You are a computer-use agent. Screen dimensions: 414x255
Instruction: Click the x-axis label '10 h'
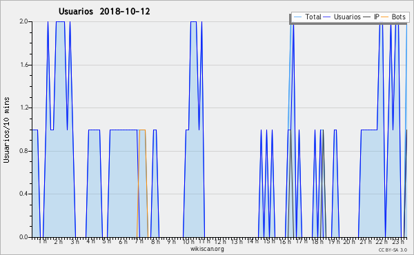click(188, 241)
